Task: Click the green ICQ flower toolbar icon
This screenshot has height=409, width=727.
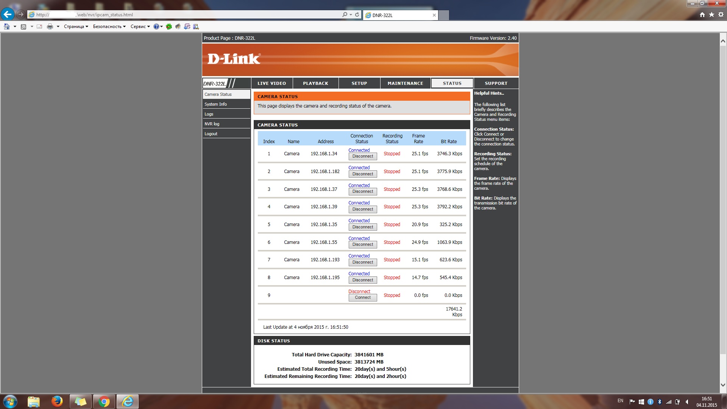Action: (x=169, y=27)
